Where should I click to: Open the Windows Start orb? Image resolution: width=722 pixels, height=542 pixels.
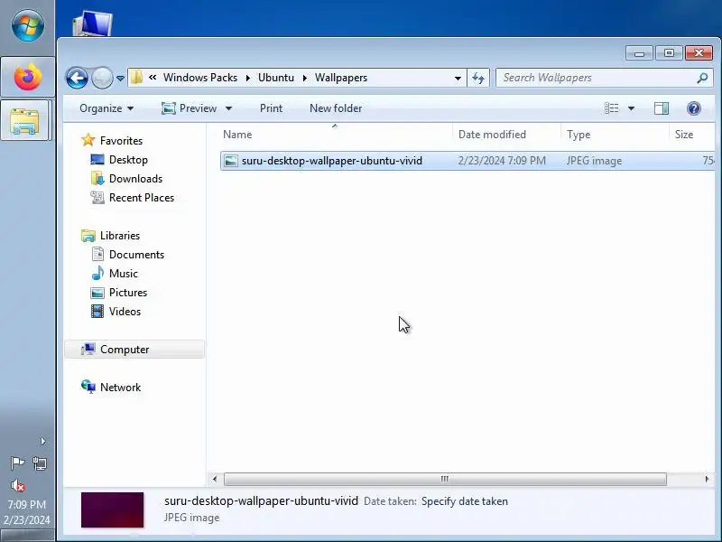tap(28, 25)
